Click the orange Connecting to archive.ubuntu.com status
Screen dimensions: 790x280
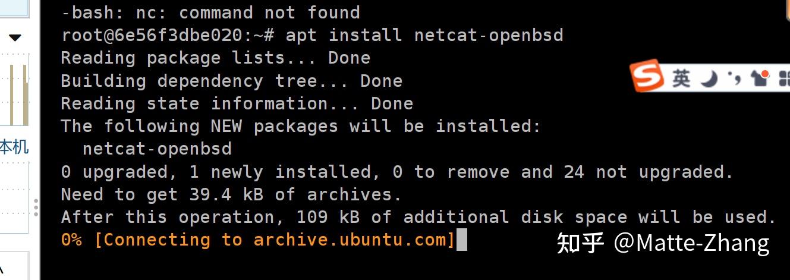click(x=274, y=240)
